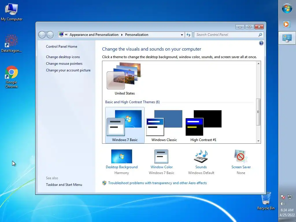Open the recent pages dropdown arrow

56,35
